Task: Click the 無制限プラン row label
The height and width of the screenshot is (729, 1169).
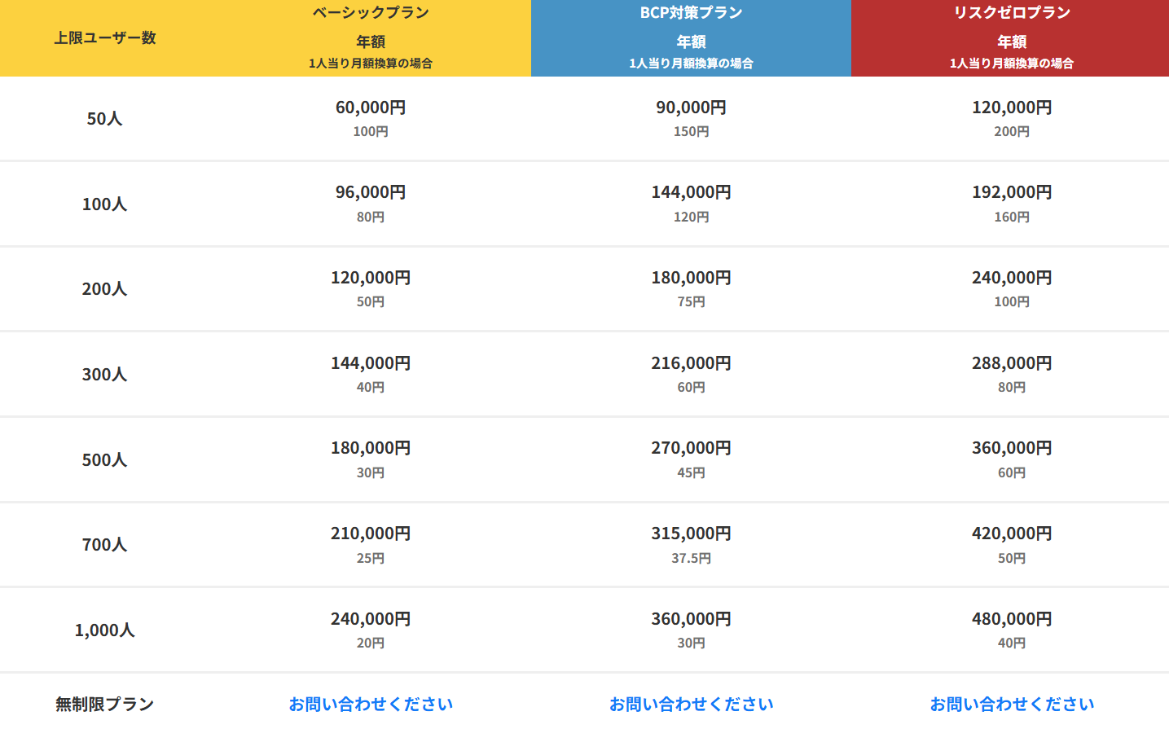Action: (105, 704)
